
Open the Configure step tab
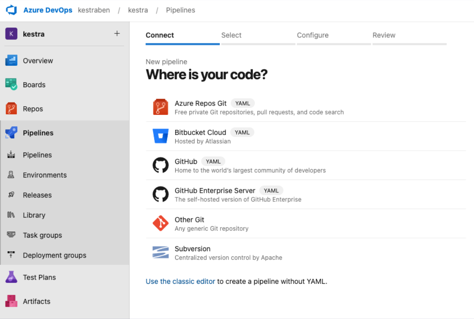(313, 35)
